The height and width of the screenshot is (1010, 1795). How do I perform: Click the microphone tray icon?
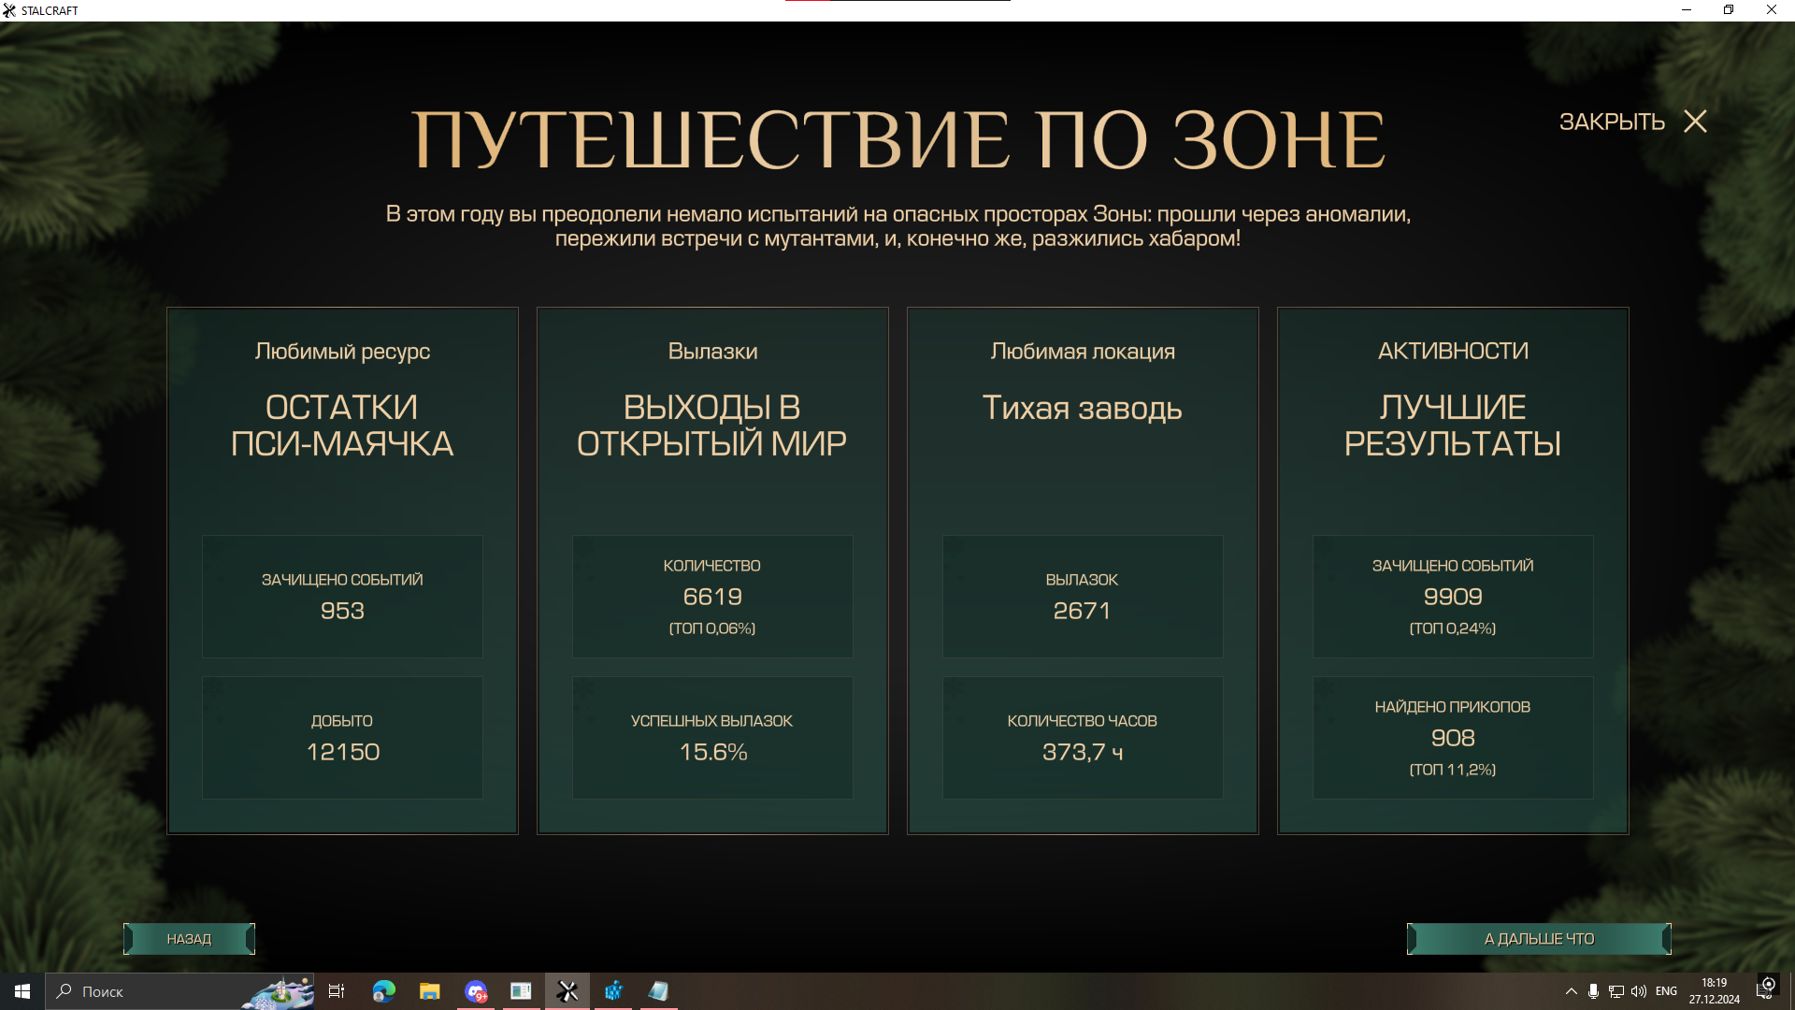tap(1593, 991)
